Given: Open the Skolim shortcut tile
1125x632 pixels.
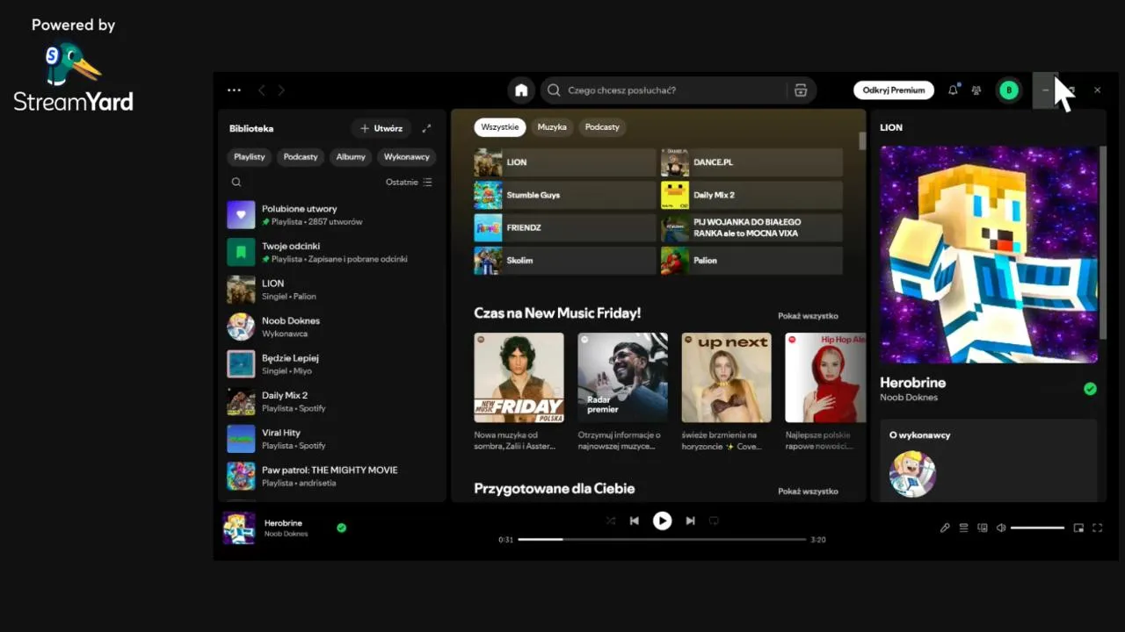Looking at the screenshot, I should [x=565, y=261].
